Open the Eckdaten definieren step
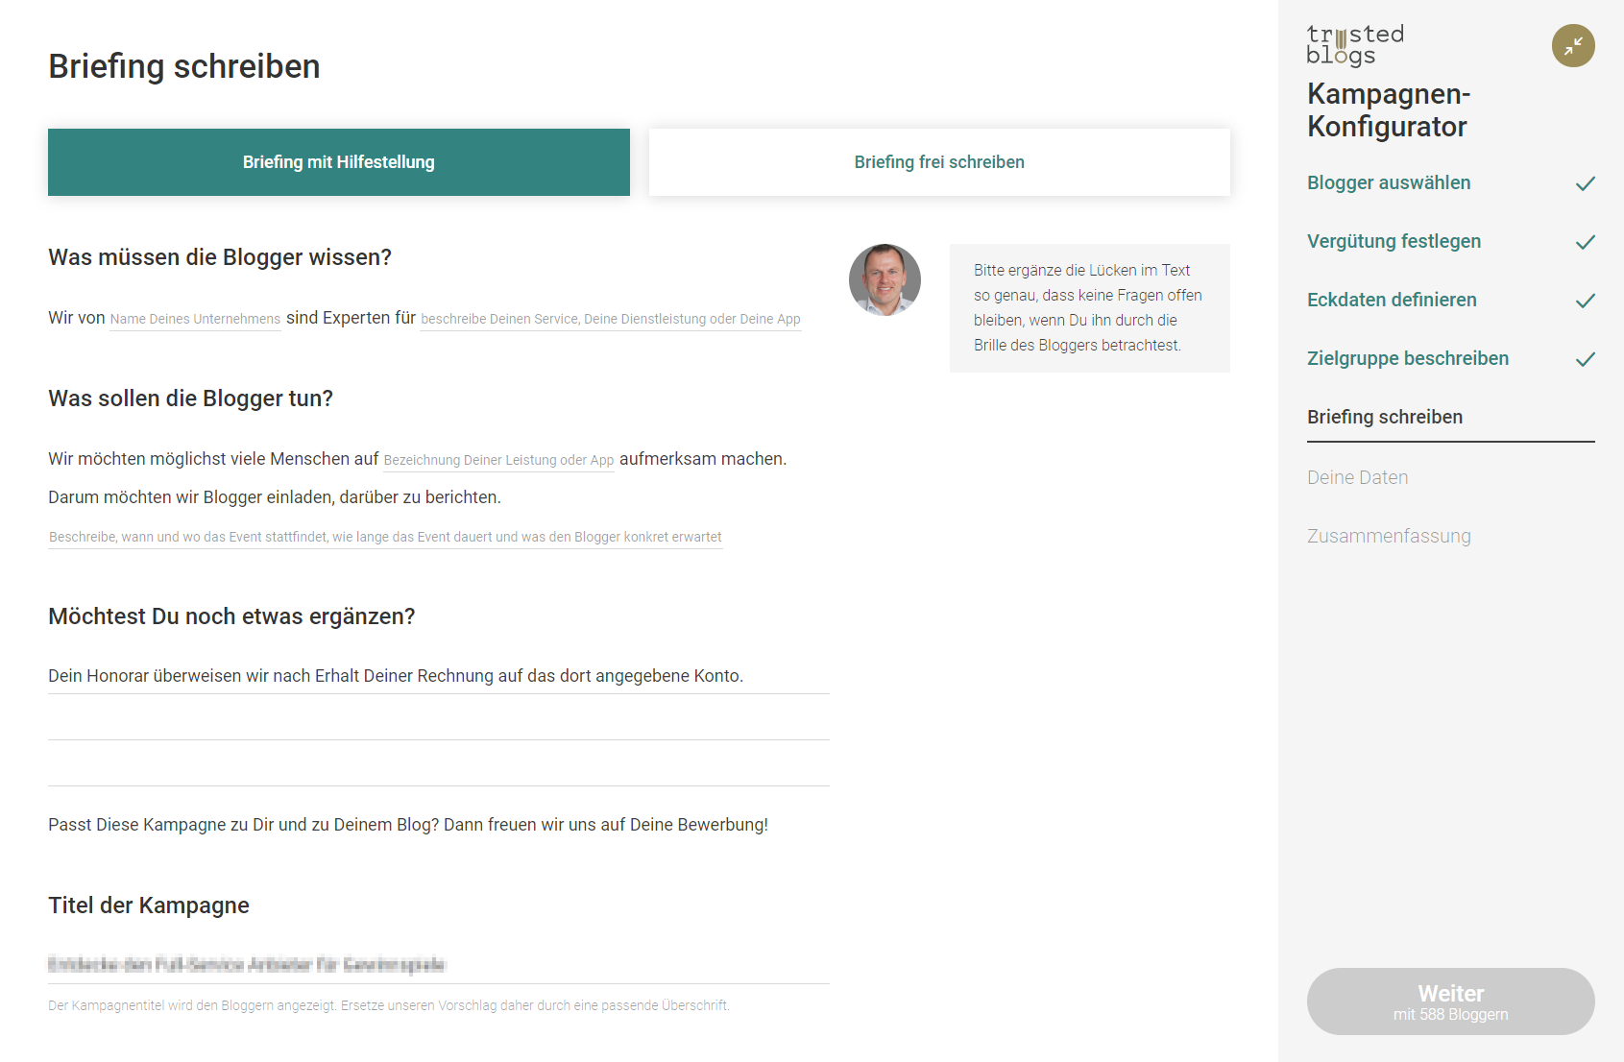The image size is (1624, 1062). [1392, 300]
